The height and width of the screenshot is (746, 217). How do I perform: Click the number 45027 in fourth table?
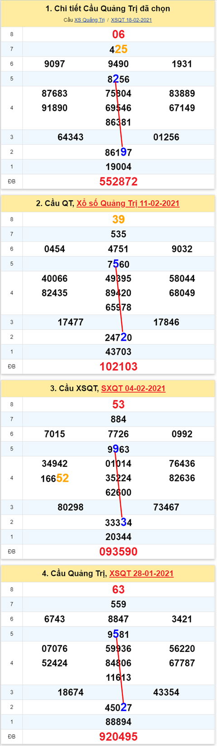point(118,707)
